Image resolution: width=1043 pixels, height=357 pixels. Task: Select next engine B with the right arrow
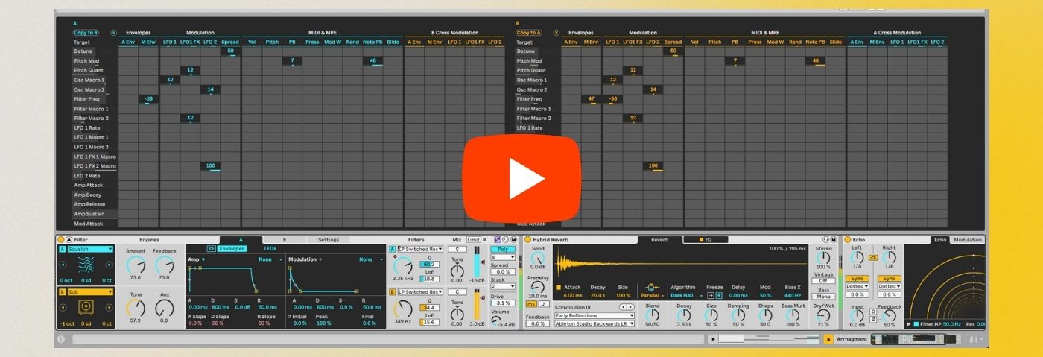coord(109,308)
